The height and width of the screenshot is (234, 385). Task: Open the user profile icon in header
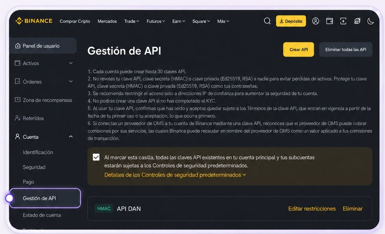click(316, 21)
